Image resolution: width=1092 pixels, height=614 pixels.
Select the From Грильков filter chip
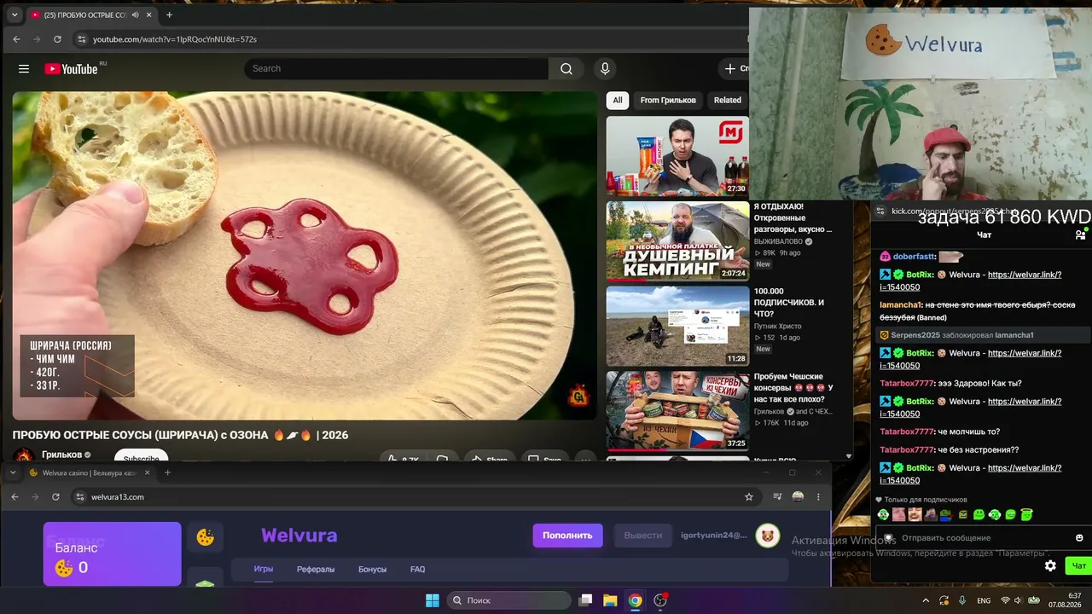point(668,101)
